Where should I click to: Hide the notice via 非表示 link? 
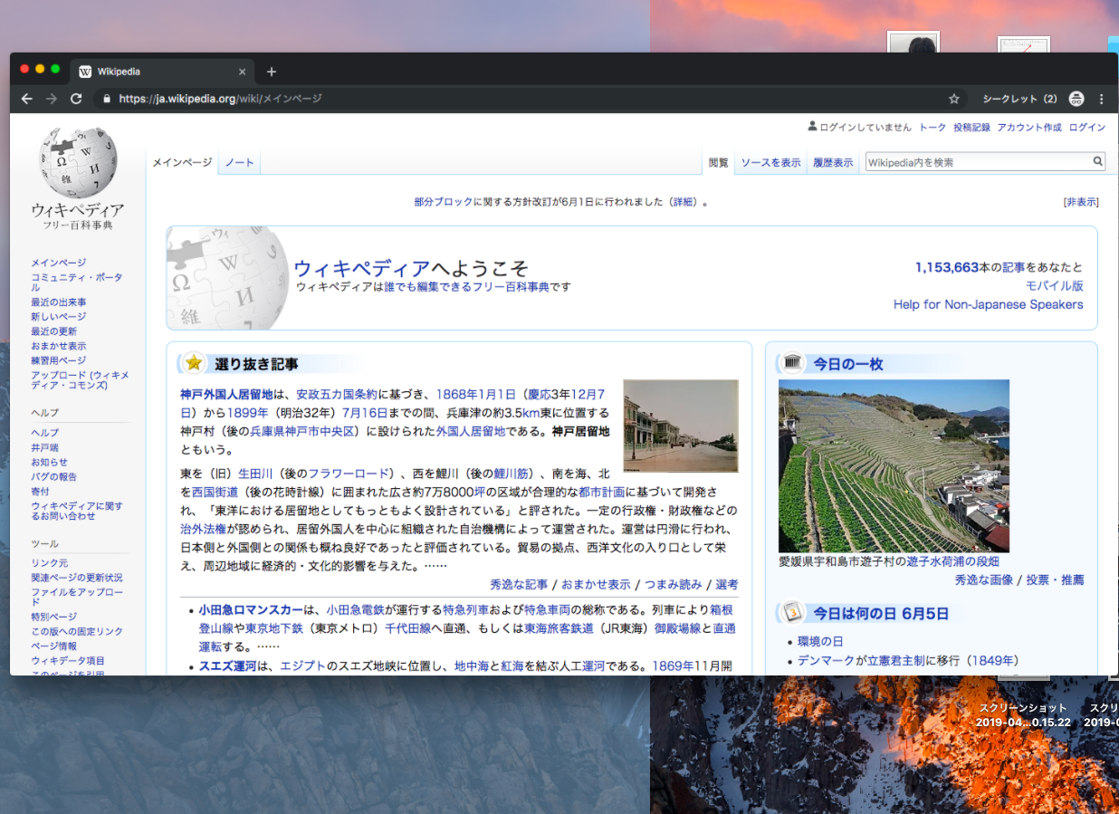[x=1081, y=202]
